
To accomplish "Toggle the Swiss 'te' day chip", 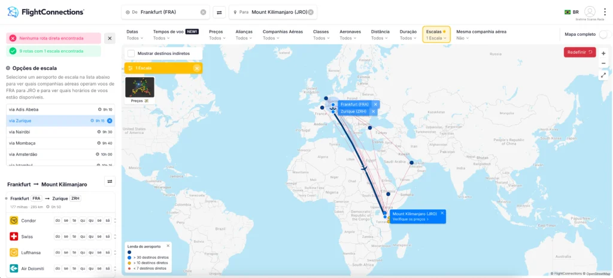I will click(74, 237).
